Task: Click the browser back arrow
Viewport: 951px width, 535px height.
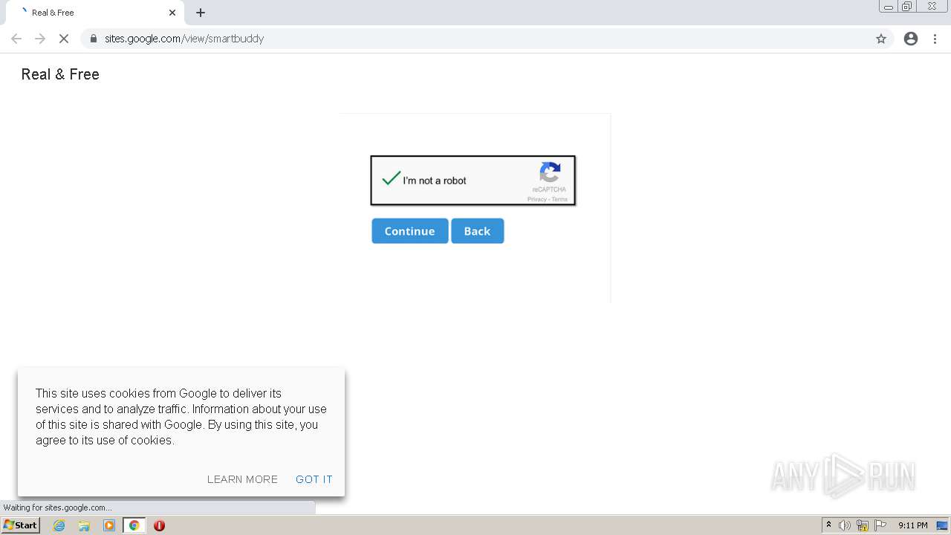Action: (16, 39)
